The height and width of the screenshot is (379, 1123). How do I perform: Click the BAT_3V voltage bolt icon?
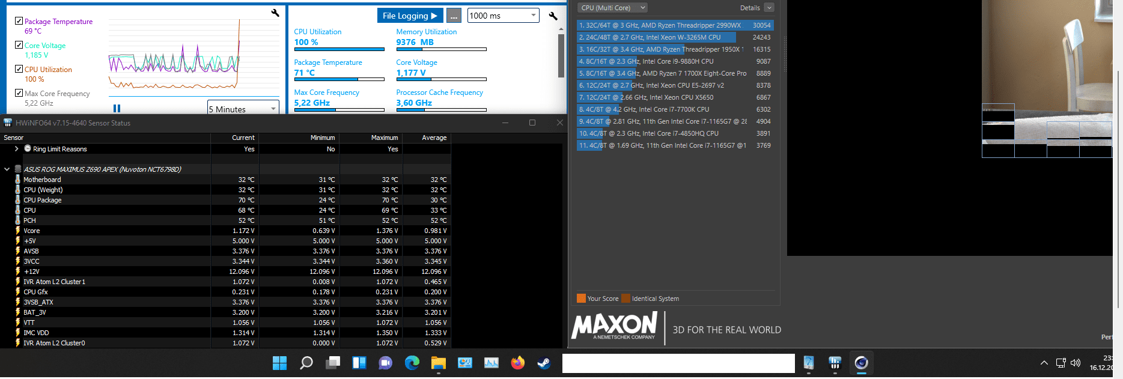[x=18, y=312]
